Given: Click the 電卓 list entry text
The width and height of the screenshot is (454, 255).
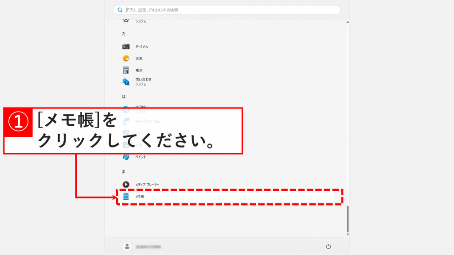Looking at the screenshot, I should point(139,70).
